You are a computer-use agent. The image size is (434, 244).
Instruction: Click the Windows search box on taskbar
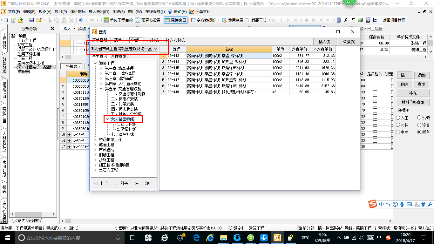[x=69, y=237]
